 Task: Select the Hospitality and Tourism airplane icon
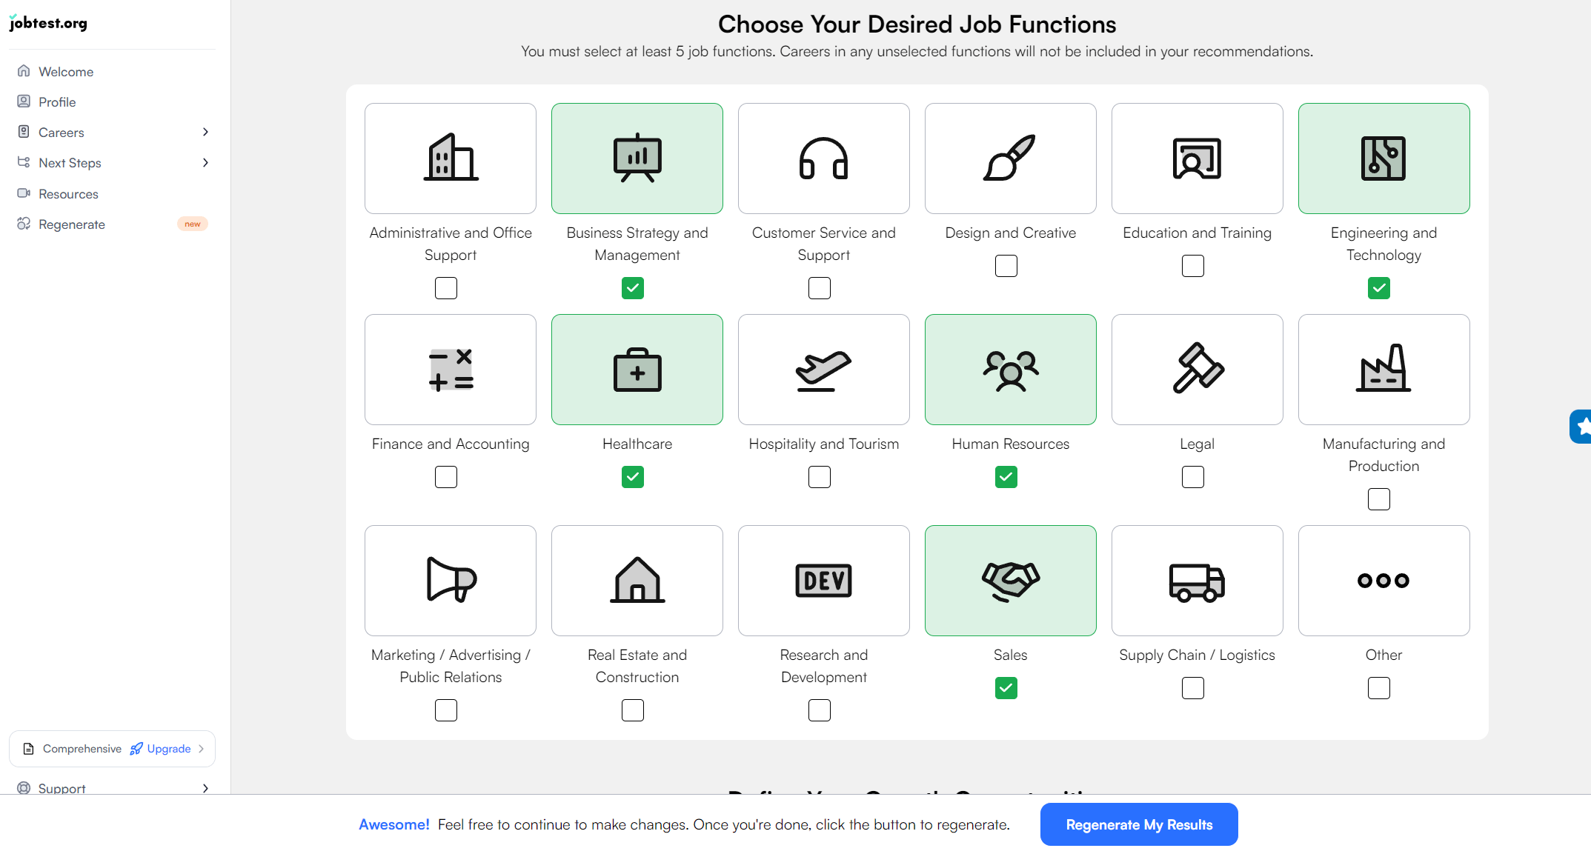[x=823, y=369]
